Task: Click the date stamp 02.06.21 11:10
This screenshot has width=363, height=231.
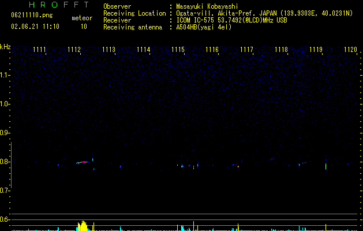Action: pos(35,27)
